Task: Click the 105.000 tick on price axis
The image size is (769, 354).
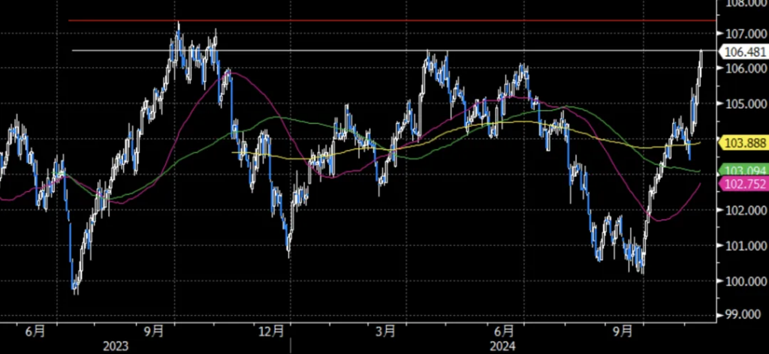Action: tap(742, 103)
